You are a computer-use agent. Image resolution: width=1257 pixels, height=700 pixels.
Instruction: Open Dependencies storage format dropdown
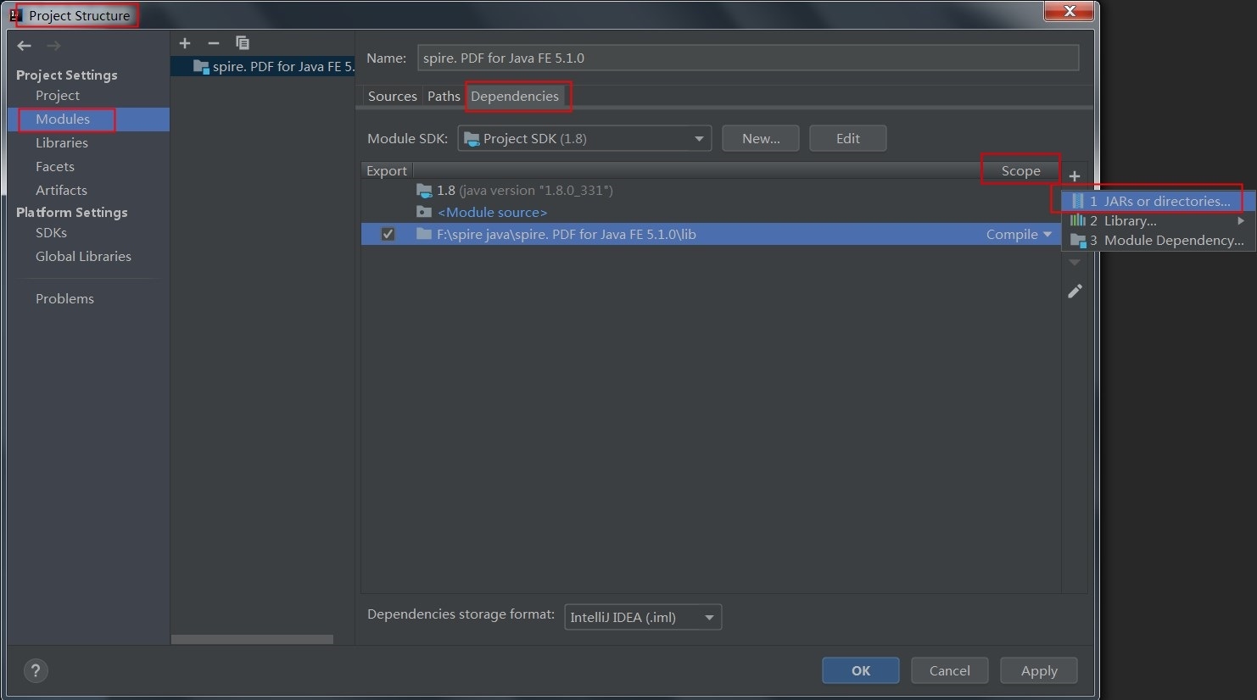pyautogui.click(x=643, y=617)
